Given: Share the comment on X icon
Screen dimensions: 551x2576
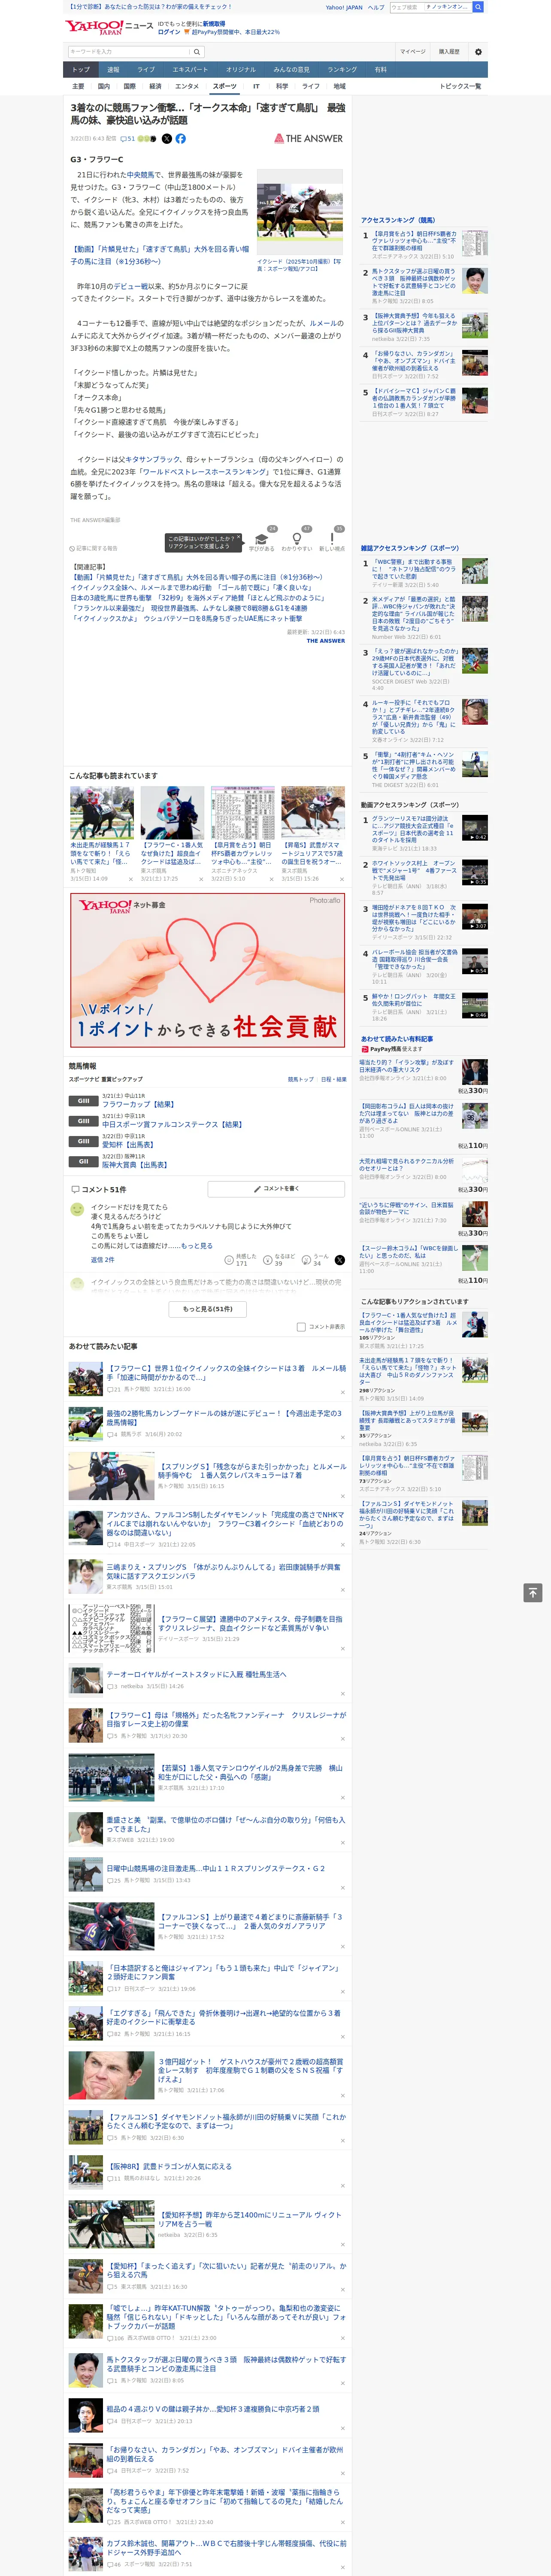Looking at the screenshot, I should pos(340,1260).
